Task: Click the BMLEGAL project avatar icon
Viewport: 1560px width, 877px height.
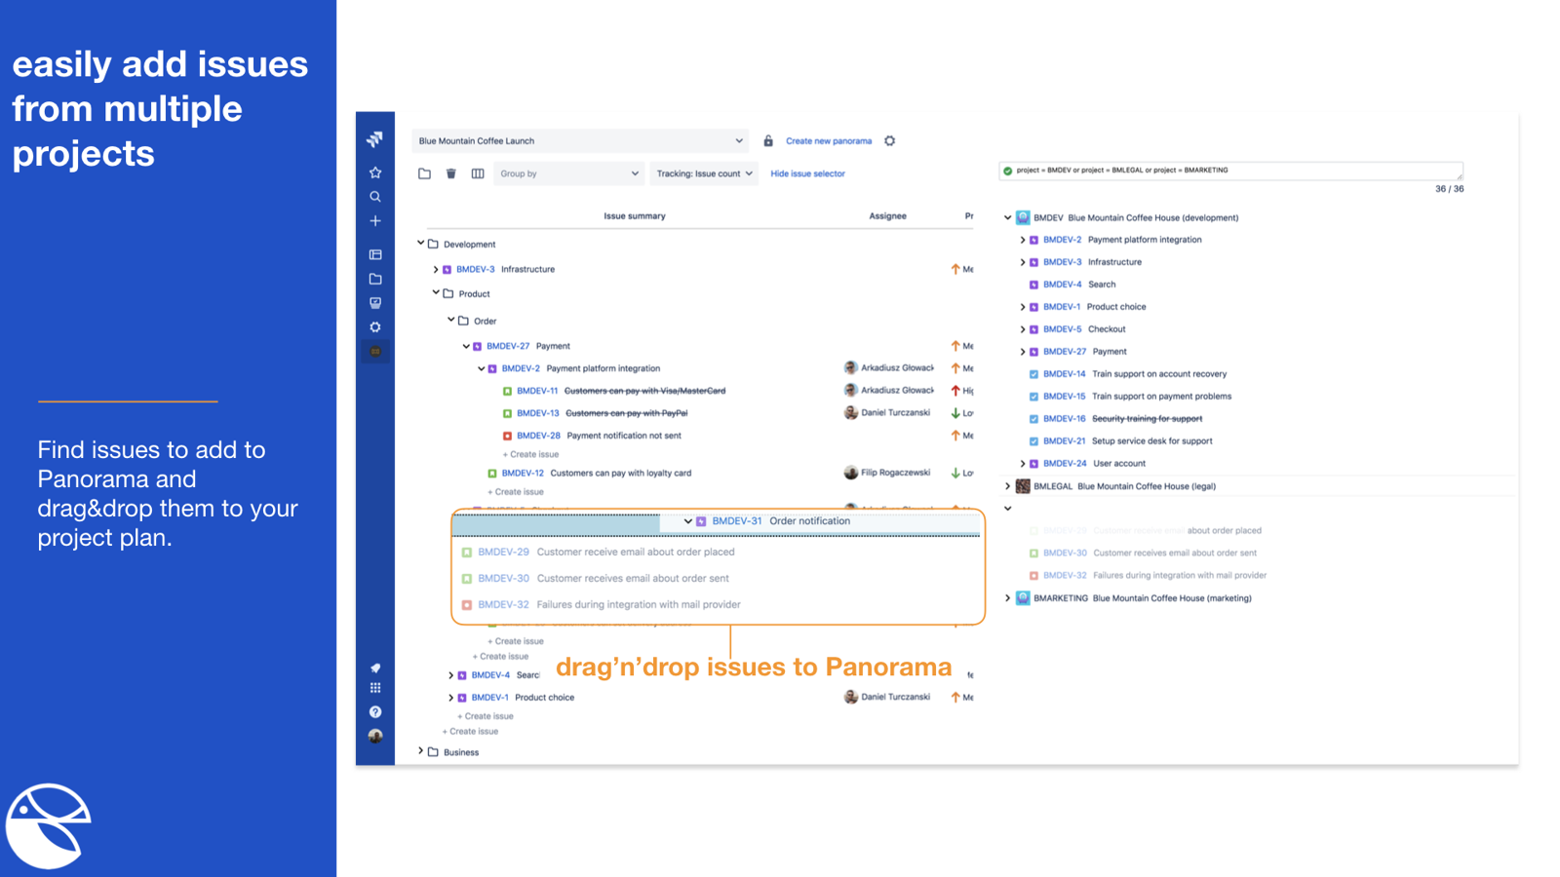Action: pos(1023,486)
